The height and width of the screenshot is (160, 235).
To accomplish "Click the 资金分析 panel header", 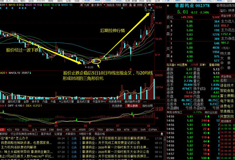I will click(x=227, y=16).
